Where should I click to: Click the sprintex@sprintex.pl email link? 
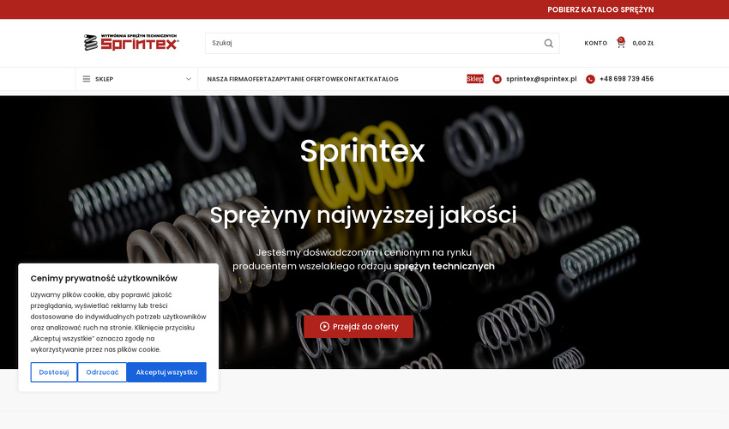coord(541,79)
